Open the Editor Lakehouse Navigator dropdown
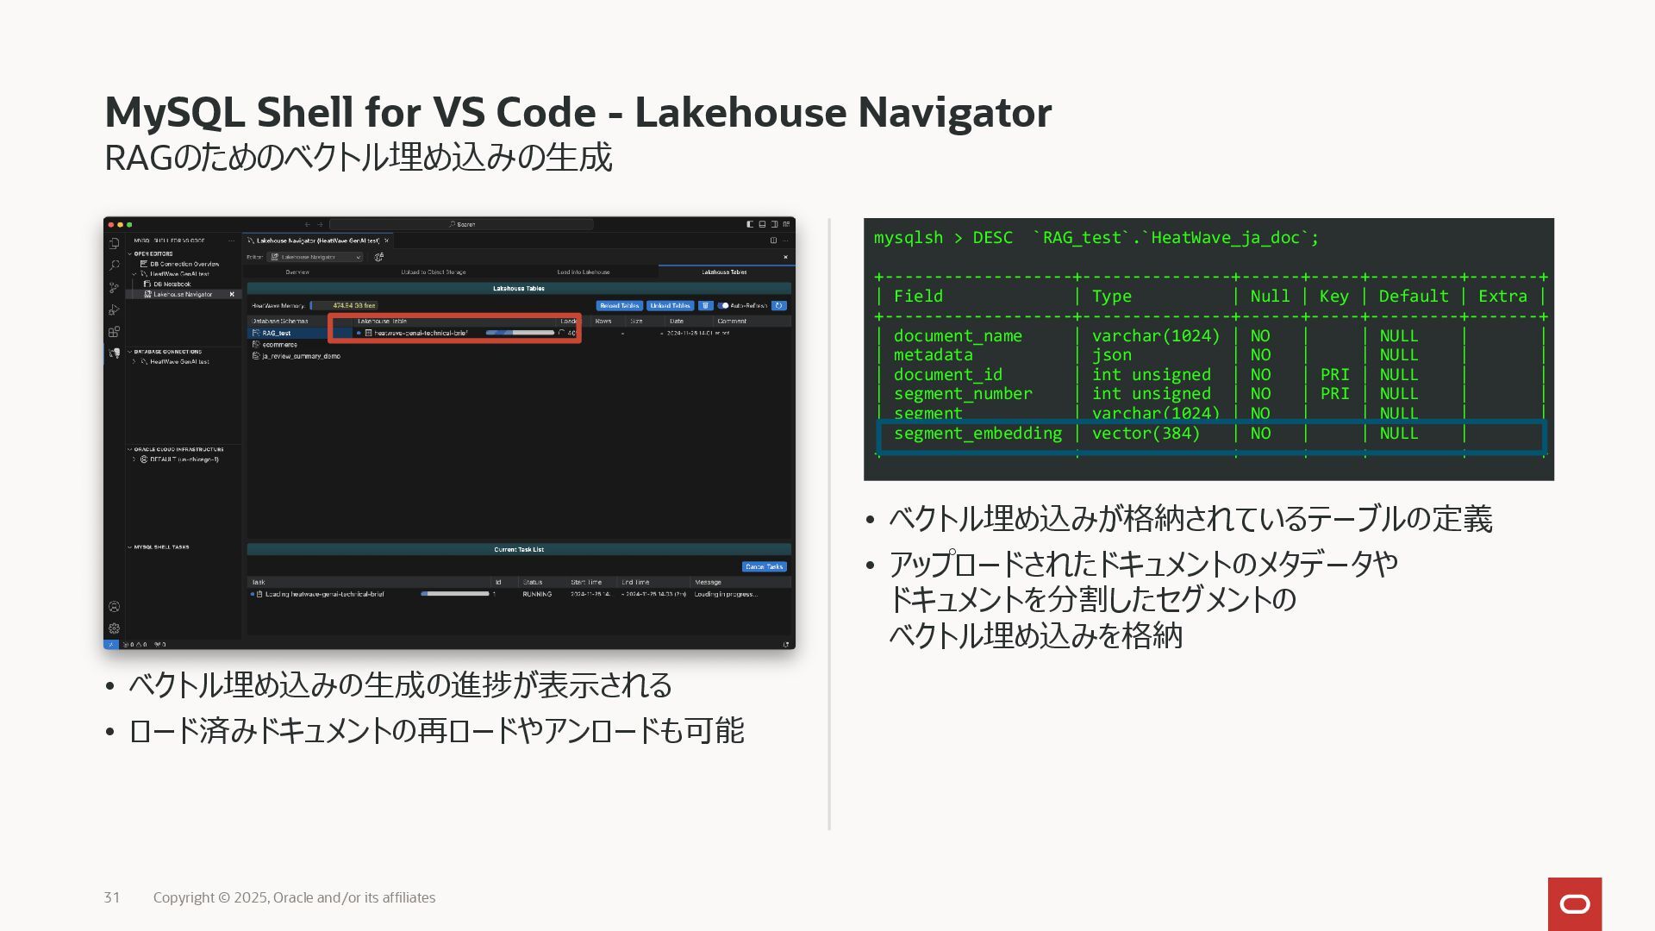1655x931 pixels. (x=315, y=257)
